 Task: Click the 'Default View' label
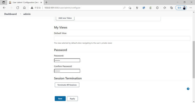click(x=60, y=33)
